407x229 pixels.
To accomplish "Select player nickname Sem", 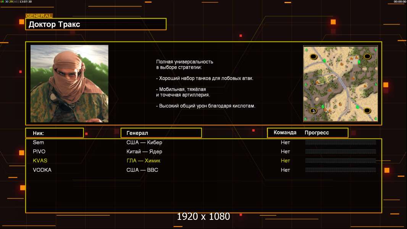I will pos(39,142).
